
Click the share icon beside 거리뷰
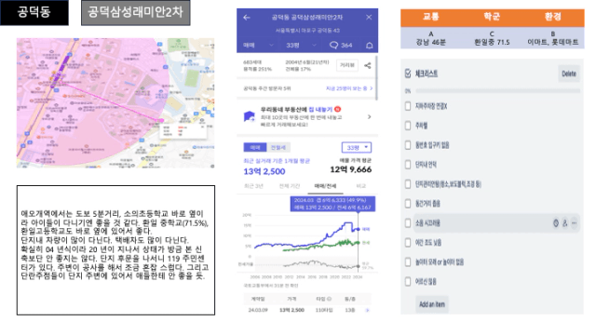[x=368, y=65]
